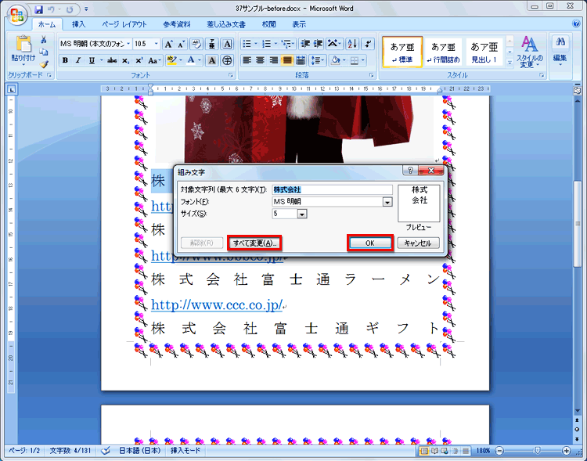Increase indent icon
The width and height of the screenshot is (587, 461).
point(319,44)
